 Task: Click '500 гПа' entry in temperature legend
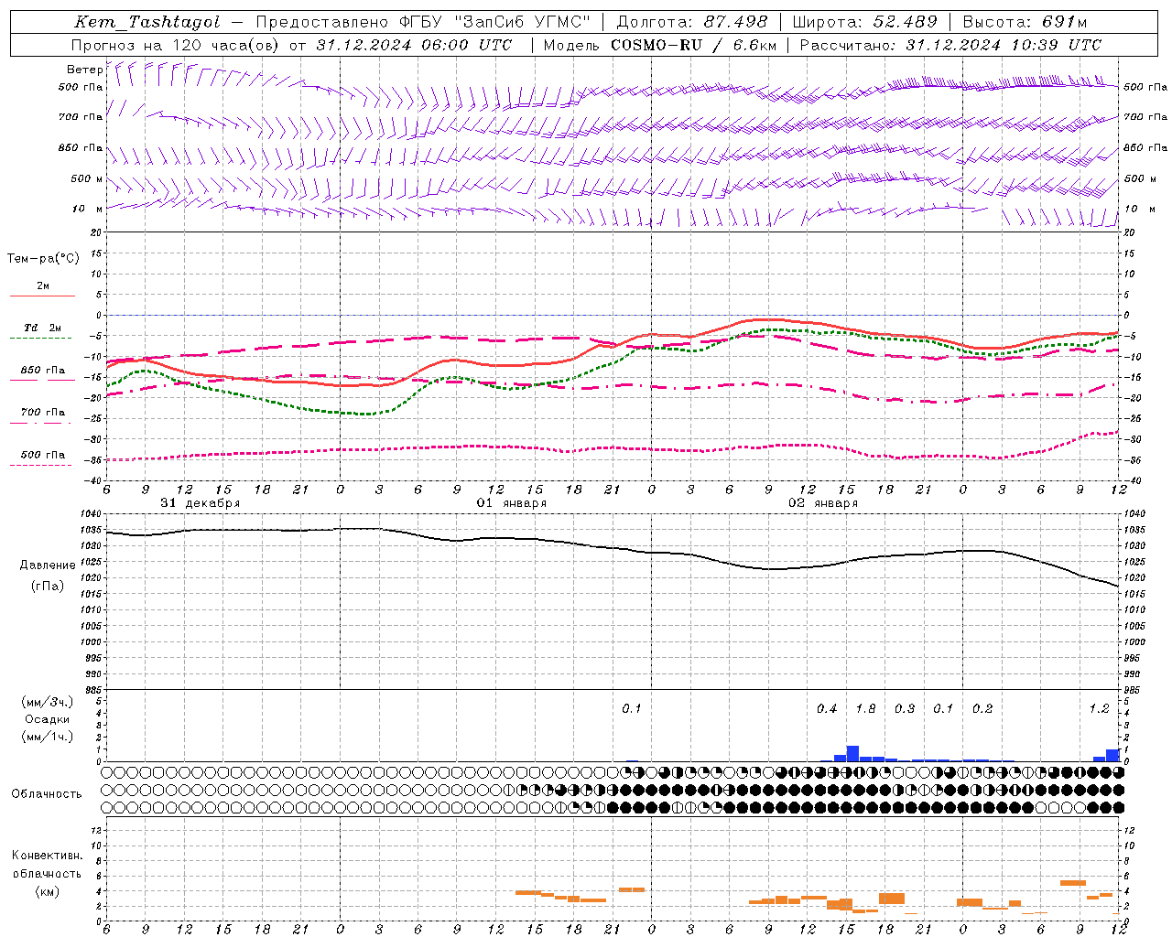click(x=43, y=454)
